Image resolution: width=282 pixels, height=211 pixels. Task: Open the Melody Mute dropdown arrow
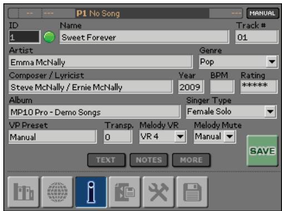pyautogui.click(x=230, y=137)
